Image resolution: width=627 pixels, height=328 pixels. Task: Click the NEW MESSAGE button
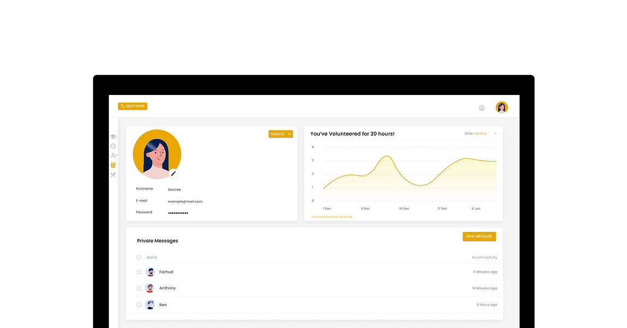click(479, 236)
